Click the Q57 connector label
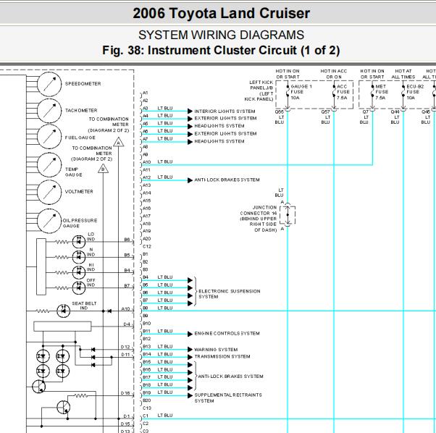This screenshot has height=433, width=436. 325,112
